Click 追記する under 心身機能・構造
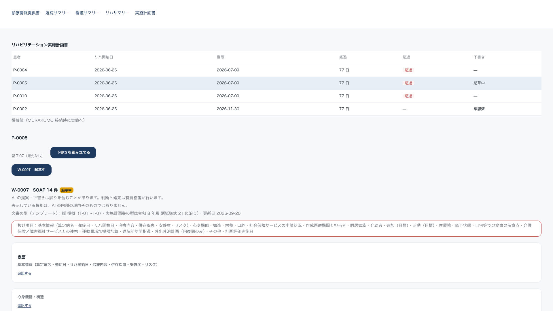Screen dimensions: 553x311 pyautogui.click(x=24, y=306)
